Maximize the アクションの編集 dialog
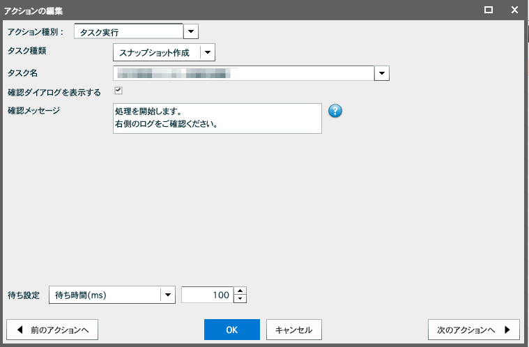This screenshot has width=529, height=347. click(x=488, y=10)
